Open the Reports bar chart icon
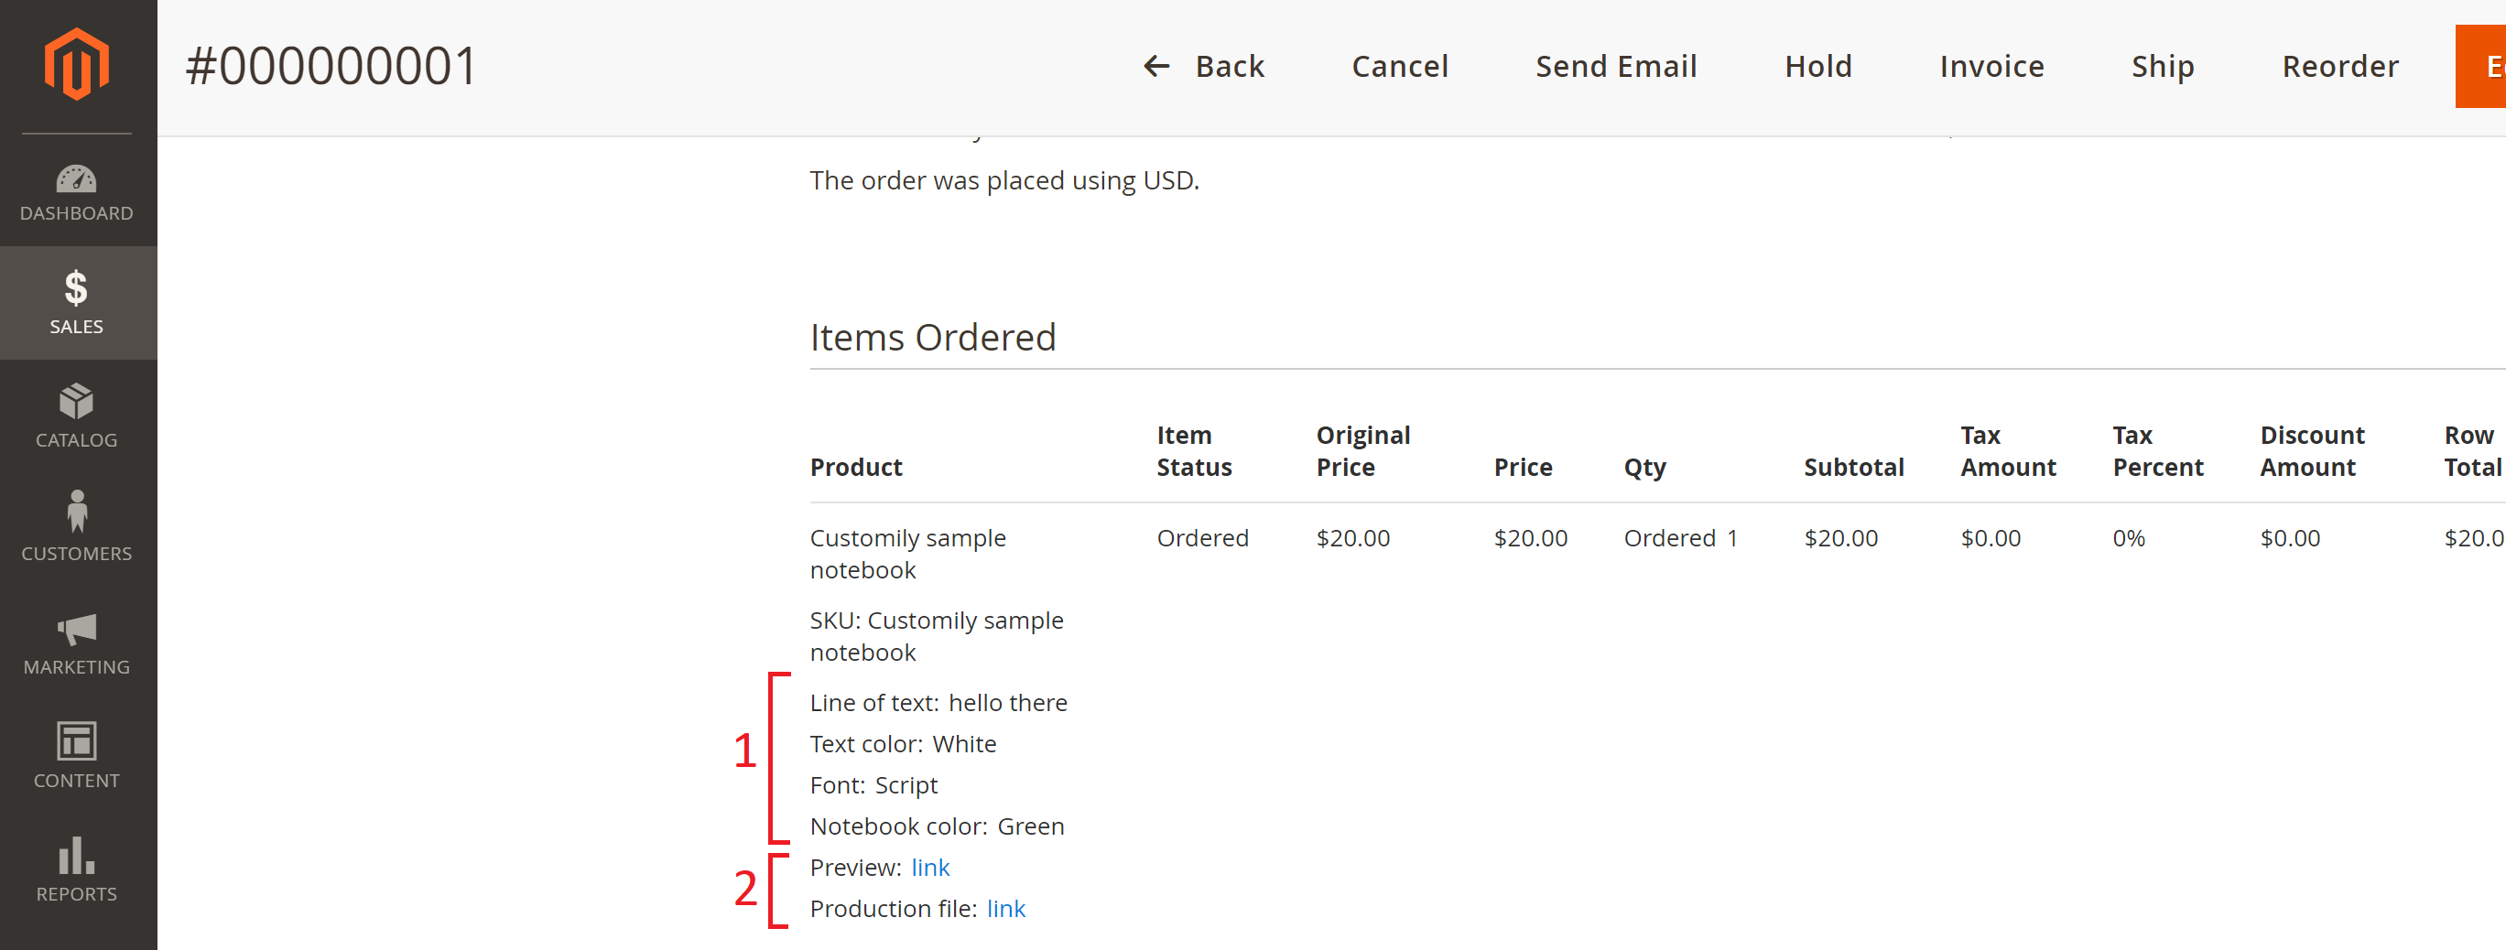This screenshot has height=950, width=2506. point(76,856)
